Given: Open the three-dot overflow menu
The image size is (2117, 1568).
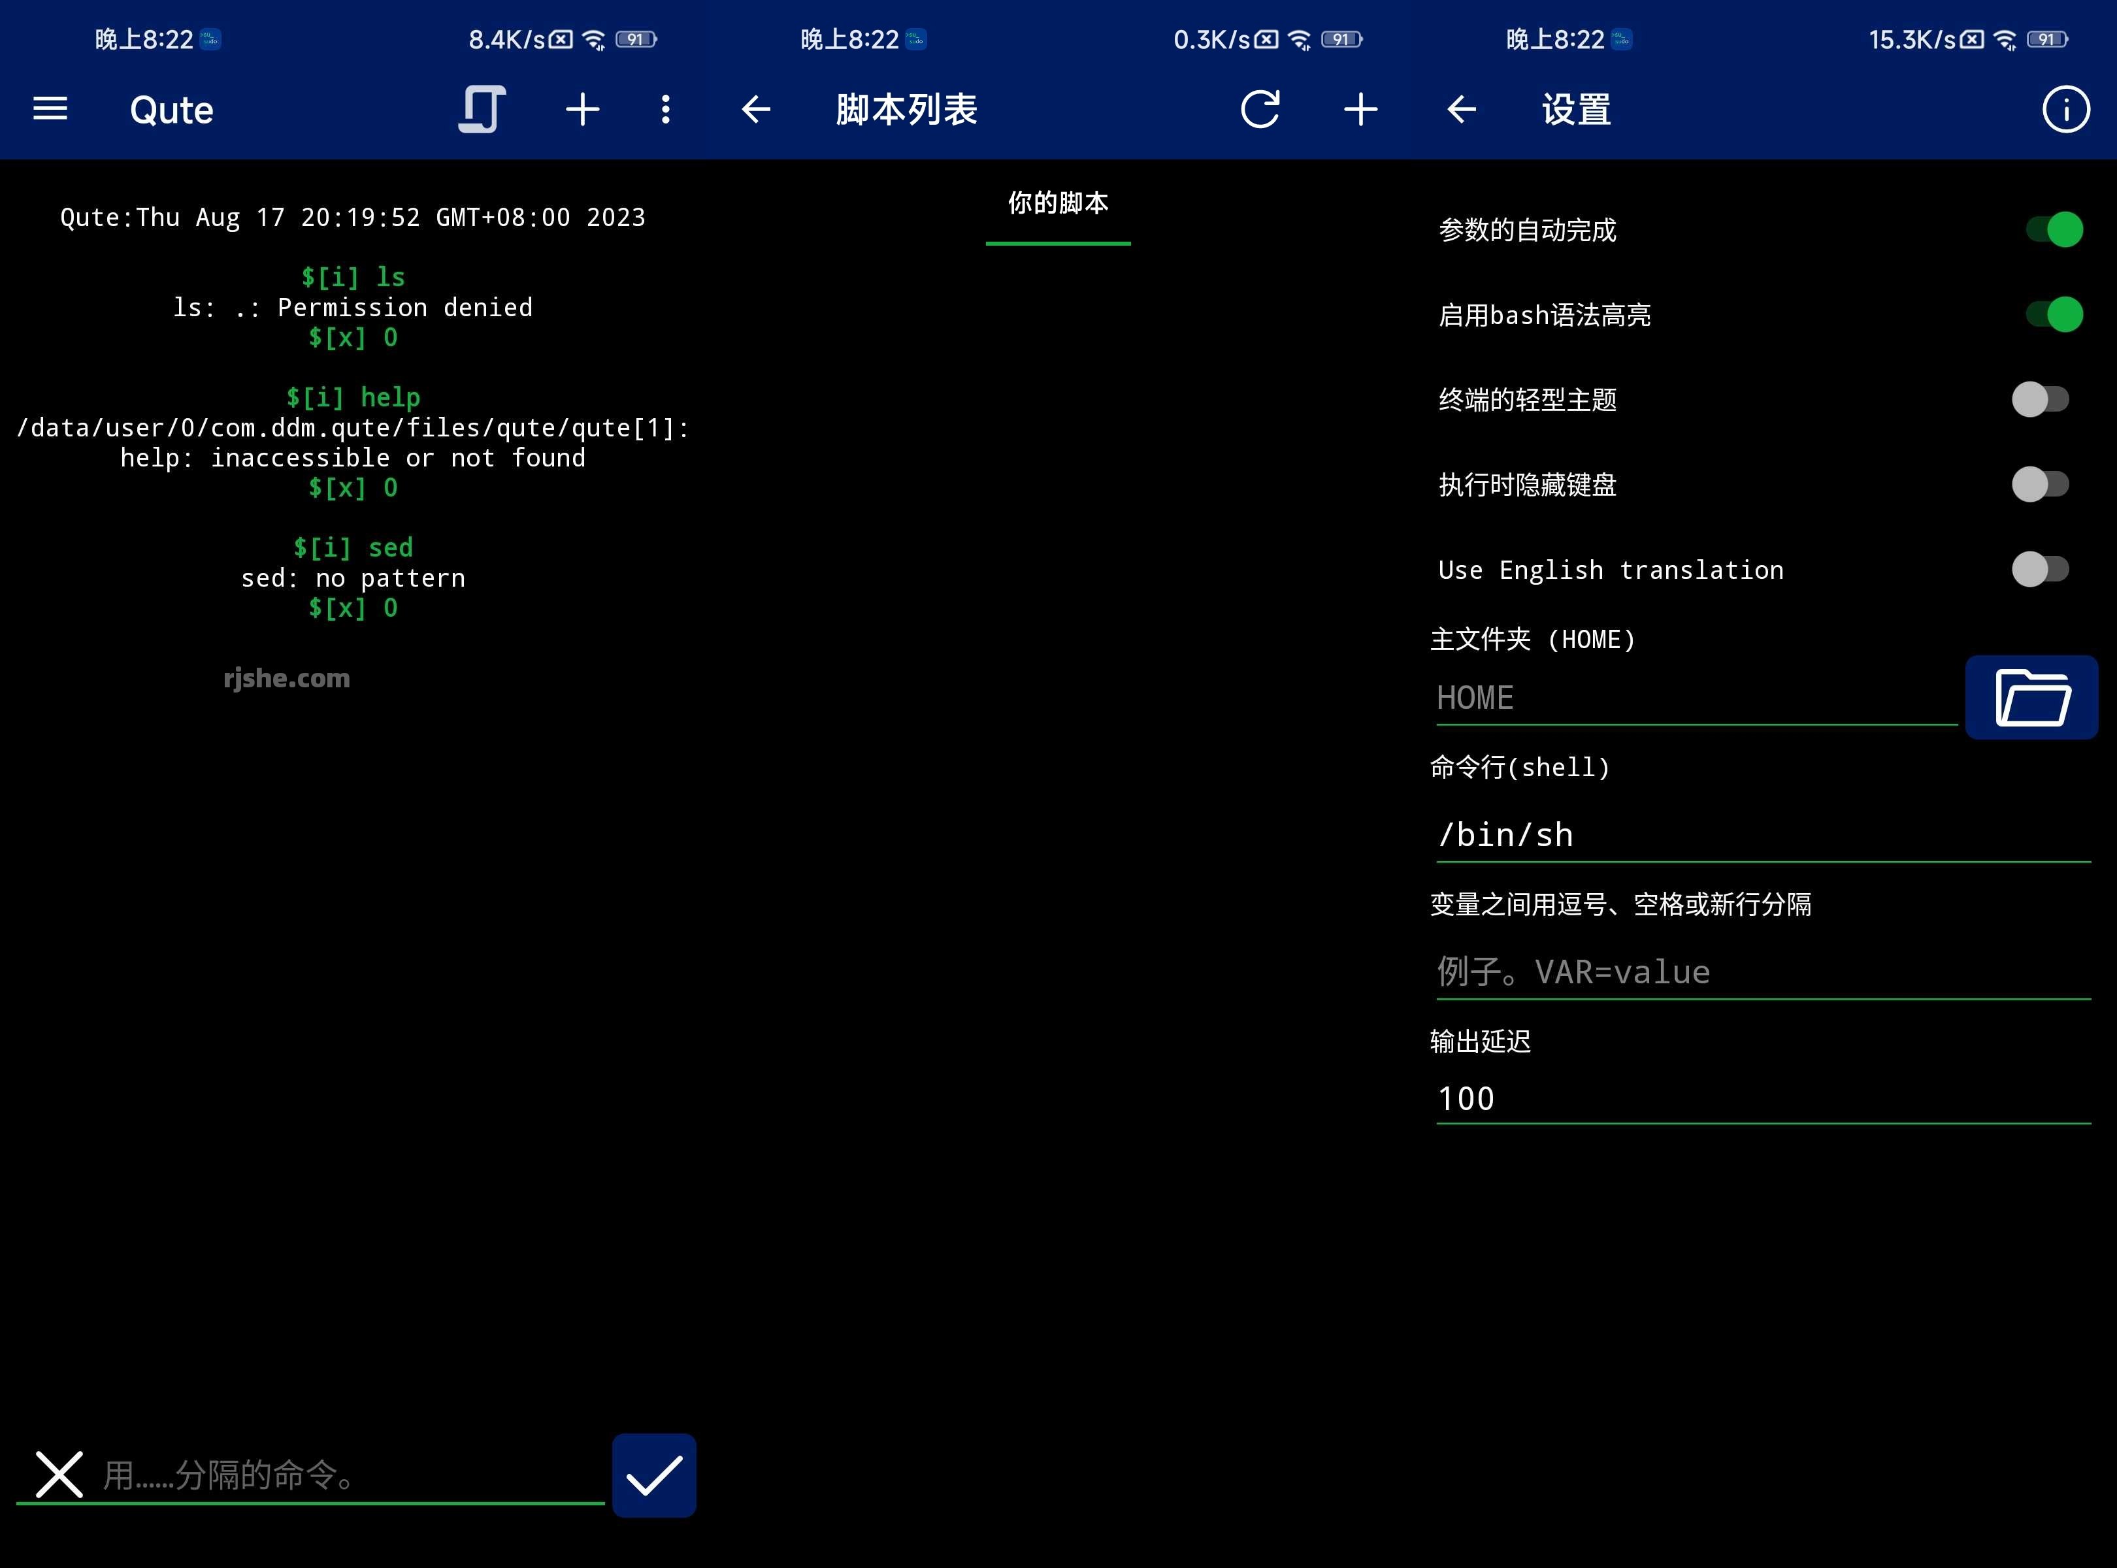Looking at the screenshot, I should point(665,109).
